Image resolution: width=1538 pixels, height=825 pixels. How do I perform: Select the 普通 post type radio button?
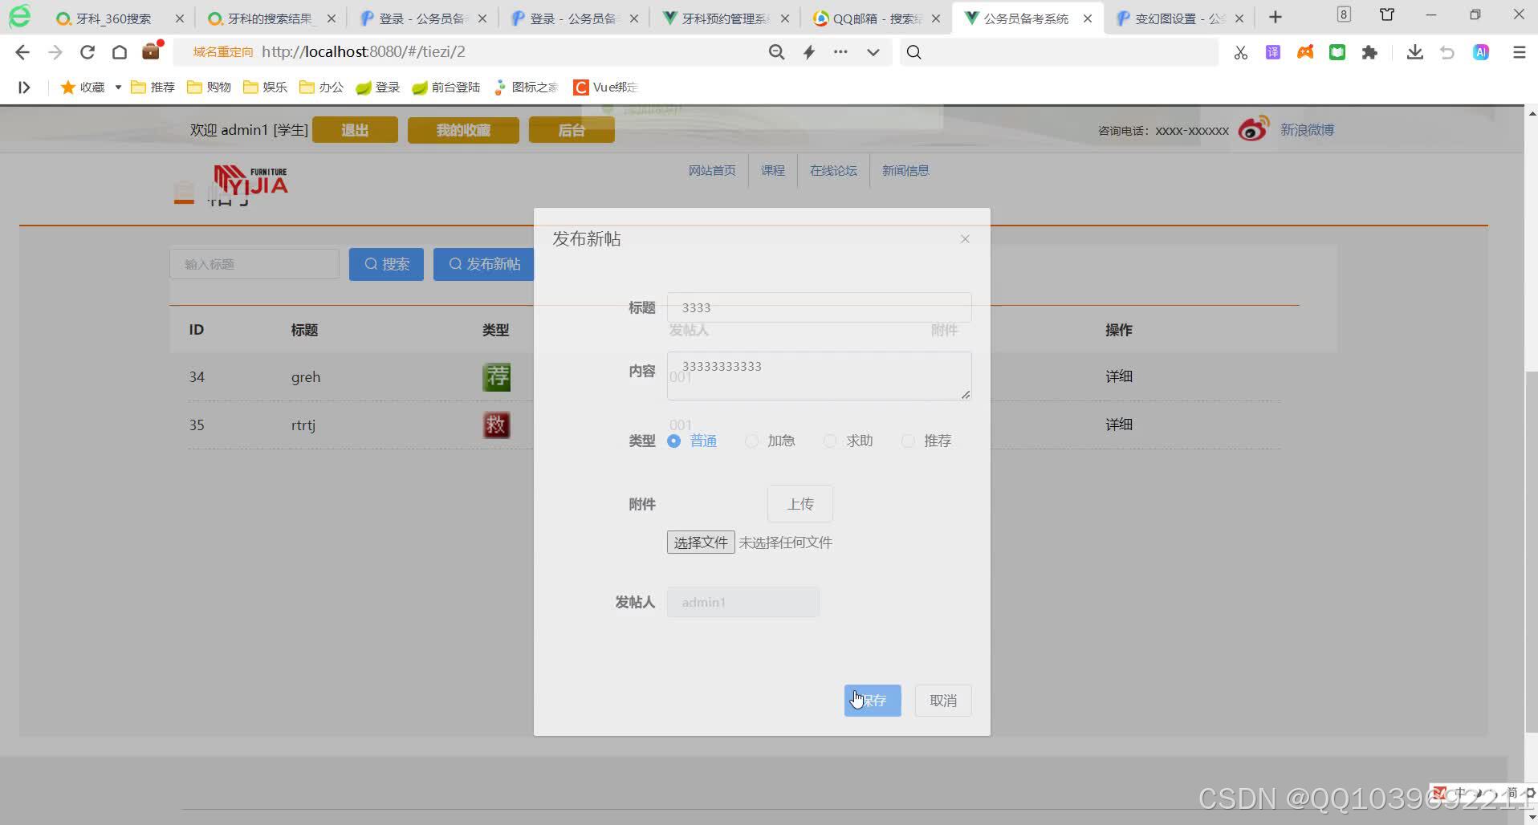click(x=673, y=441)
